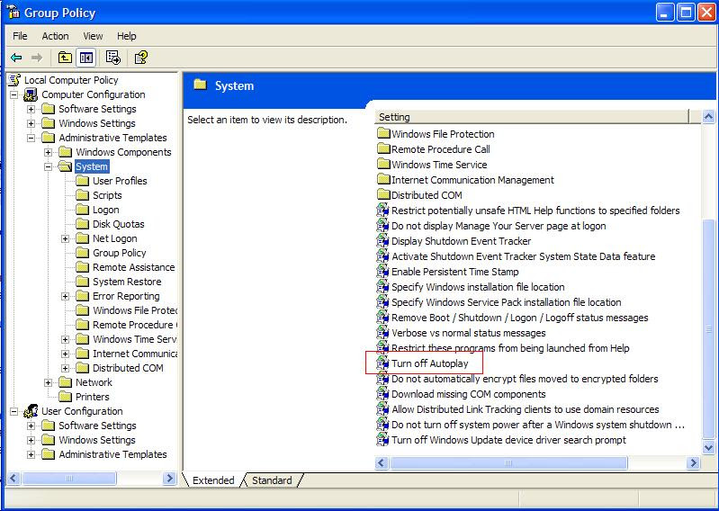Click the Local Computer Policy root icon
Image resolution: width=719 pixels, height=511 pixels.
coord(14,80)
